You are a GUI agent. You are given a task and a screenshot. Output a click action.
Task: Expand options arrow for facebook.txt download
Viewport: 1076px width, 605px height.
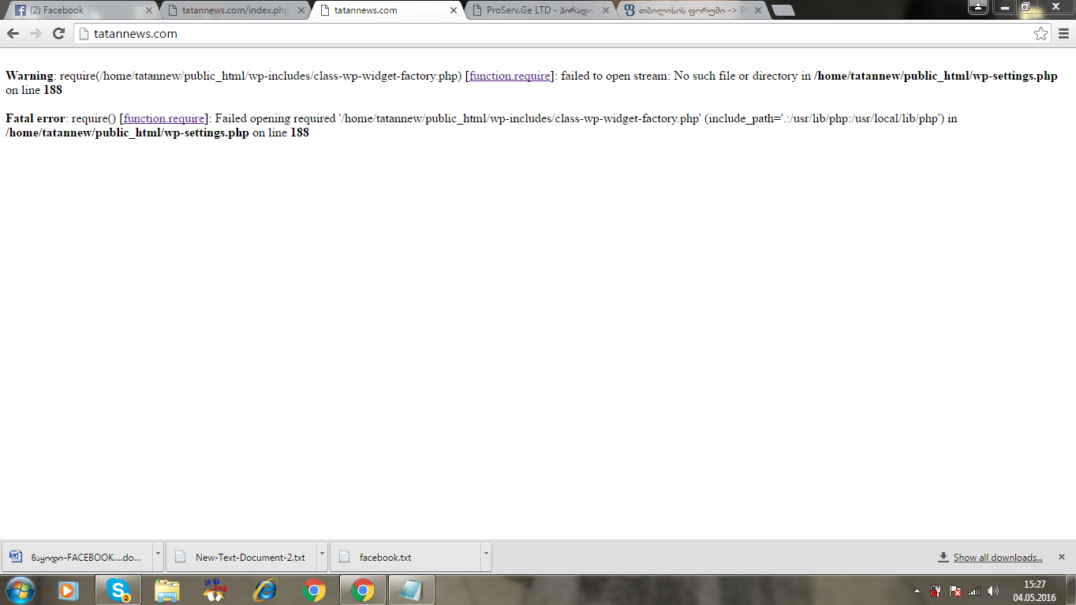click(486, 557)
